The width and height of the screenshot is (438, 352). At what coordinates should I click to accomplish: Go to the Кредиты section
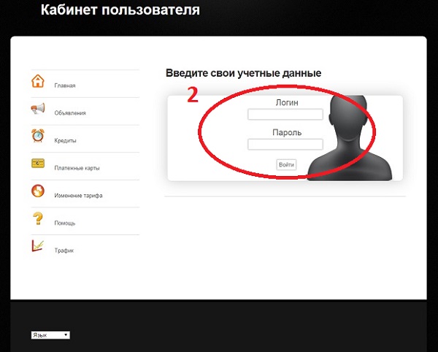click(x=66, y=140)
